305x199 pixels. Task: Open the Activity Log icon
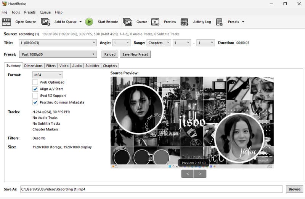[x=184, y=22]
